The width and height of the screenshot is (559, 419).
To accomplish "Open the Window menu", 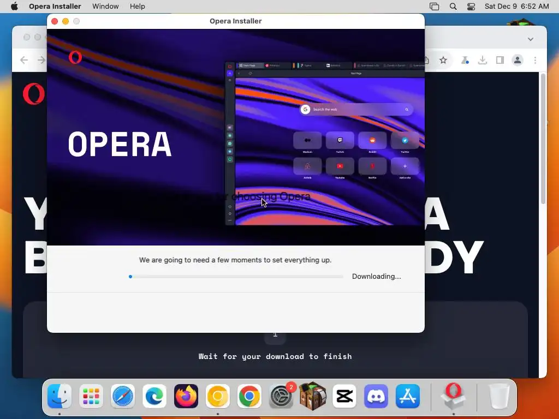I will coord(105,7).
